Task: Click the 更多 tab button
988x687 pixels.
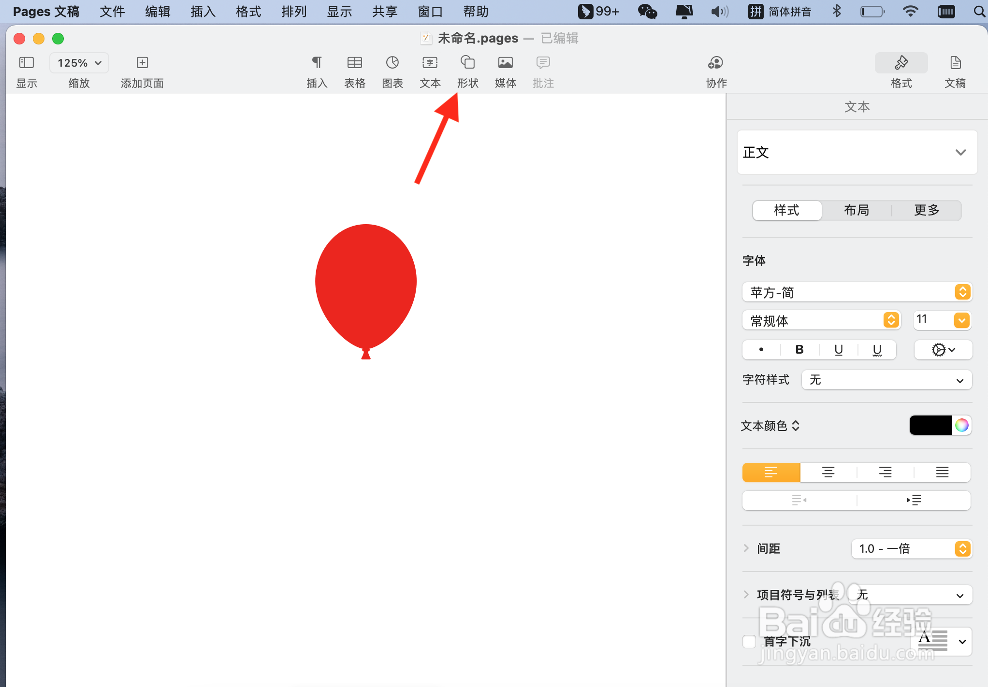Action: (x=926, y=210)
